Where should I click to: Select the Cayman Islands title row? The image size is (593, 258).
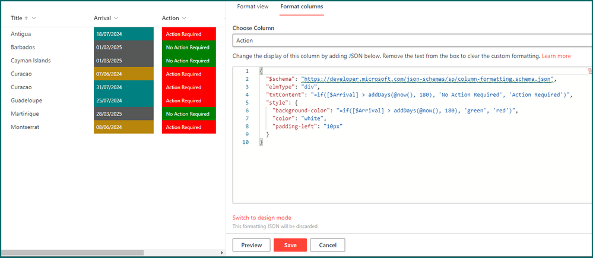[31, 61]
